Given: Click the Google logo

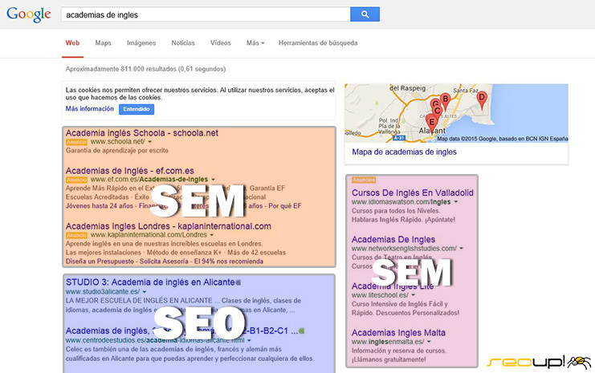Looking at the screenshot, I should coord(31,16).
